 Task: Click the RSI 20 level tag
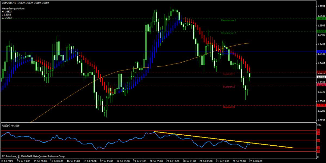click(x=318, y=151)
